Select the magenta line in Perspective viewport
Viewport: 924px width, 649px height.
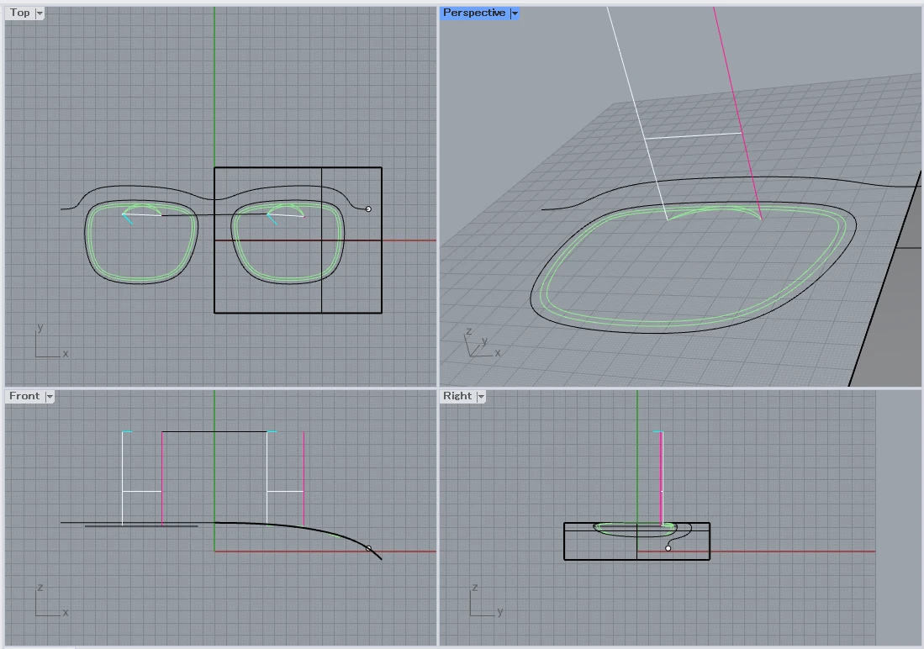click(737, 112)
